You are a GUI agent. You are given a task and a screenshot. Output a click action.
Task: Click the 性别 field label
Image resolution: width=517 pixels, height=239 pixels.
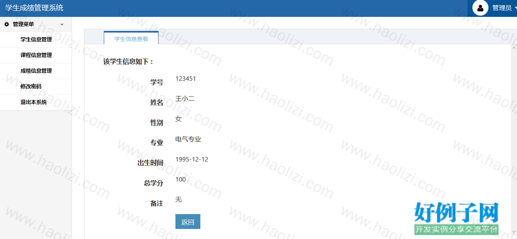pos(157,123)
